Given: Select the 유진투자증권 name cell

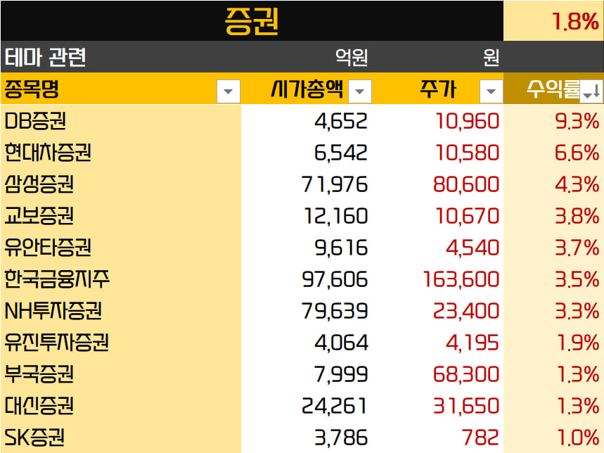Looking at the screenshot, I should (x=121, y=342).
